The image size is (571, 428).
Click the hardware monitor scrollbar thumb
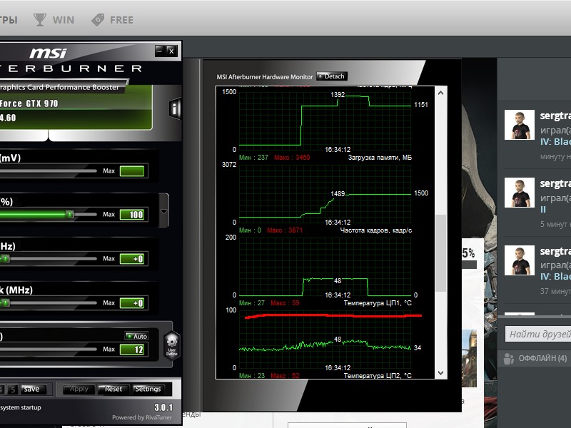[440, 253]
